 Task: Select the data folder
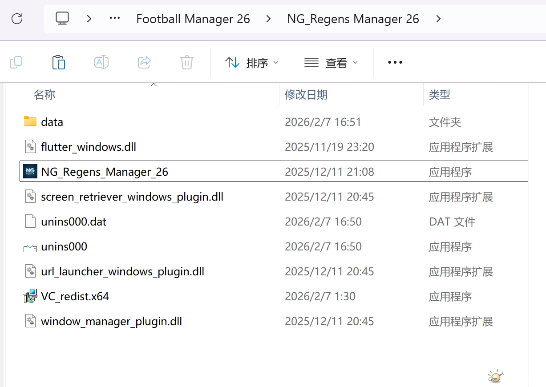[x=52, y=121]
